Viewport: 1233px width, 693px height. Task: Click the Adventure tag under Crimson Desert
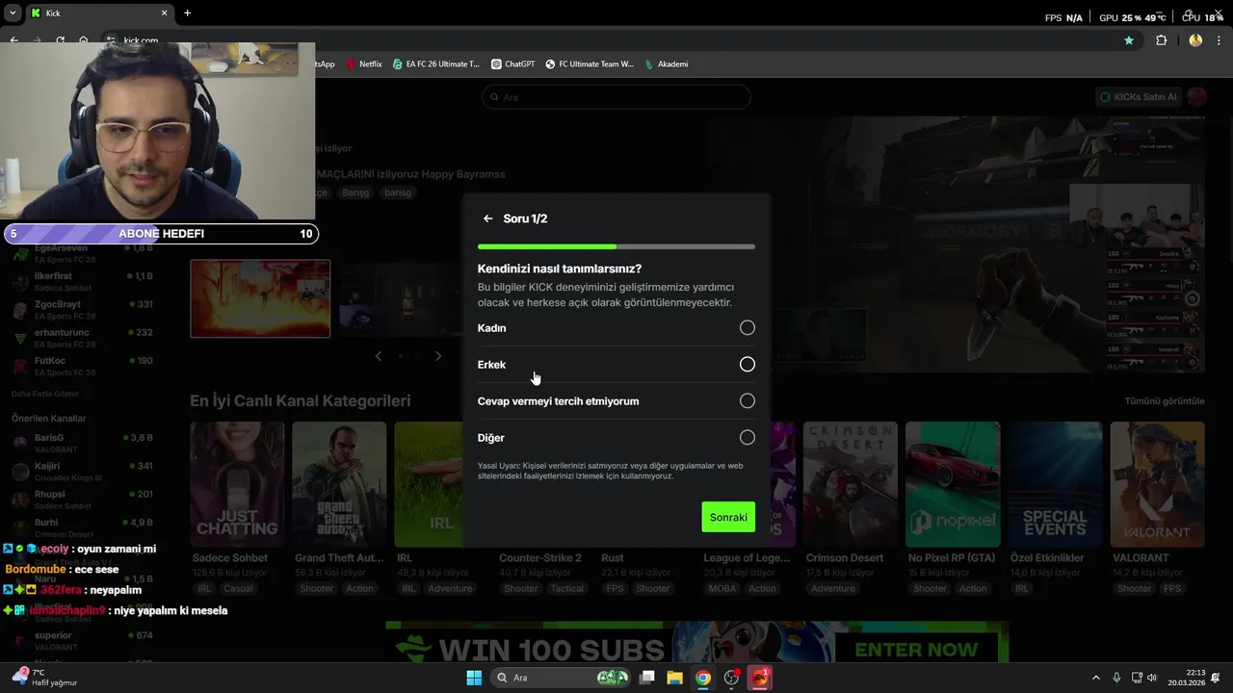click(832, 589)
